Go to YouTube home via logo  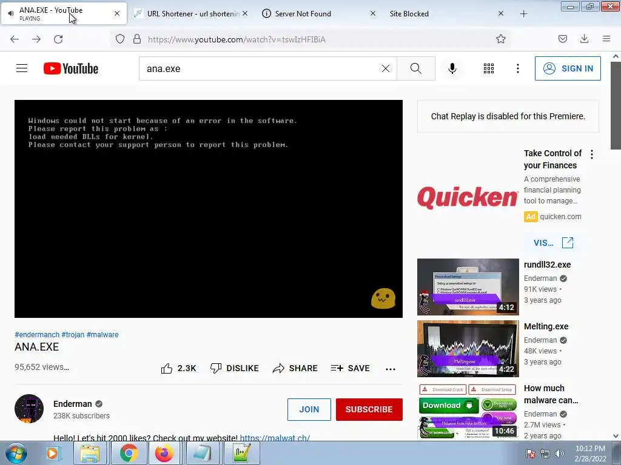pyautogui.click(x=71, y=68)
